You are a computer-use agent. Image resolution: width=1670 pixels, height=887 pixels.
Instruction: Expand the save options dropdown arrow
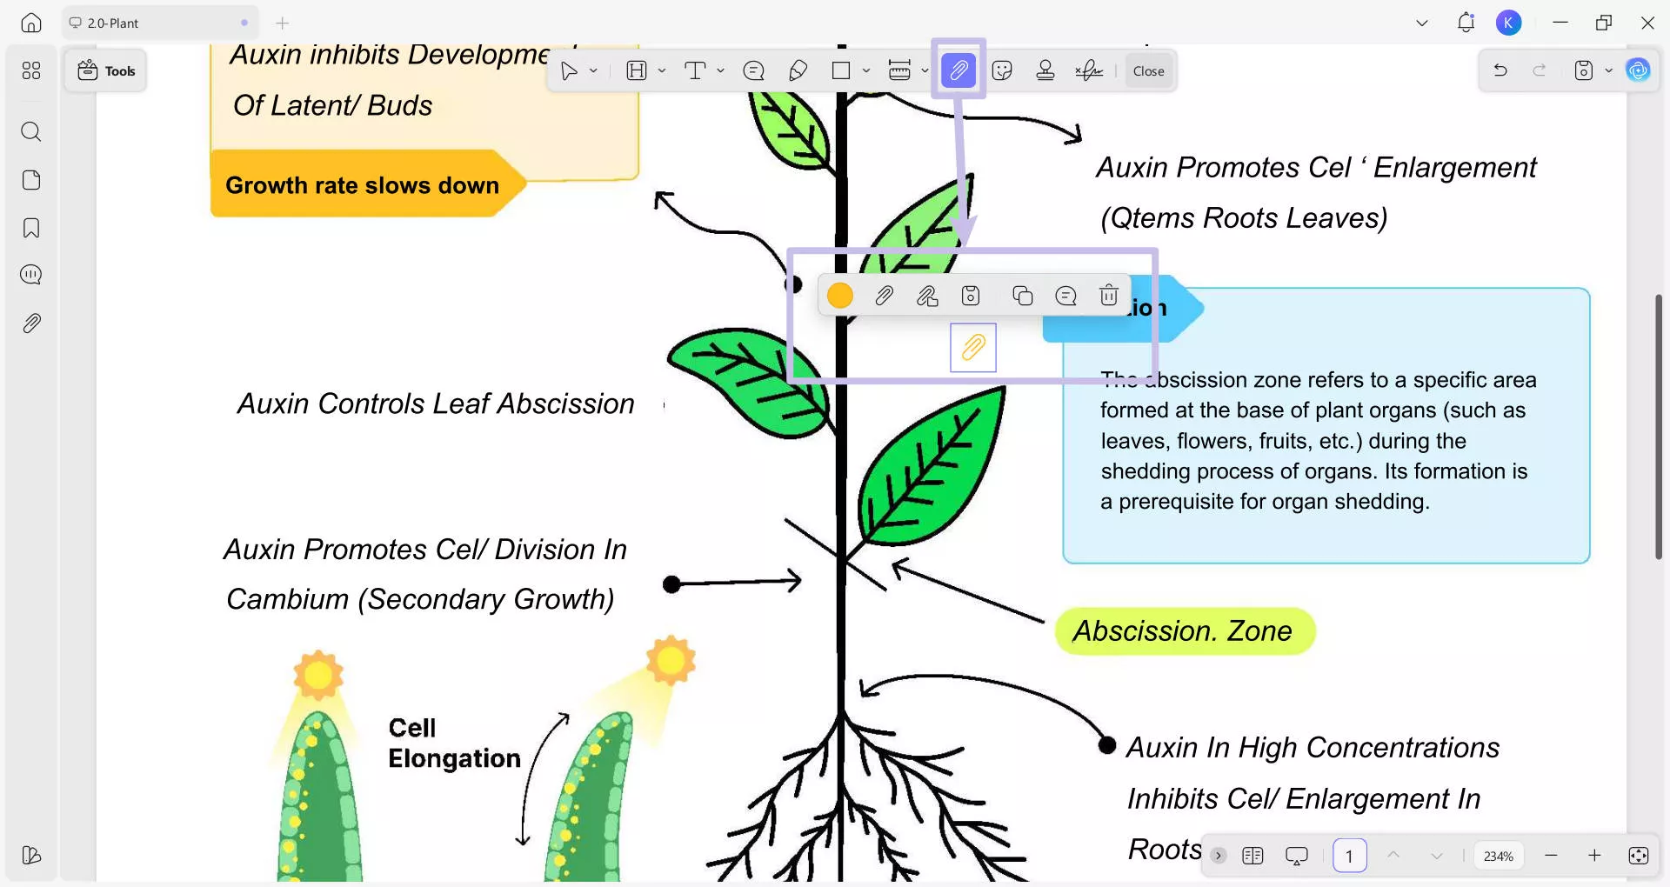point(1609,70)
